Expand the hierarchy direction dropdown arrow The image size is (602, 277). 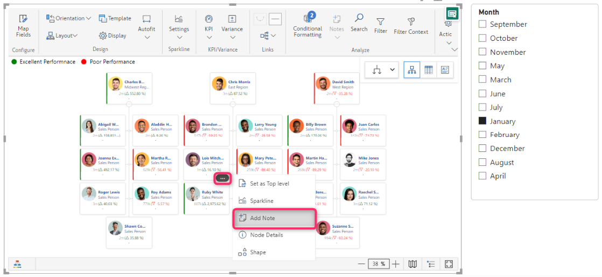[x=393, y=70]
